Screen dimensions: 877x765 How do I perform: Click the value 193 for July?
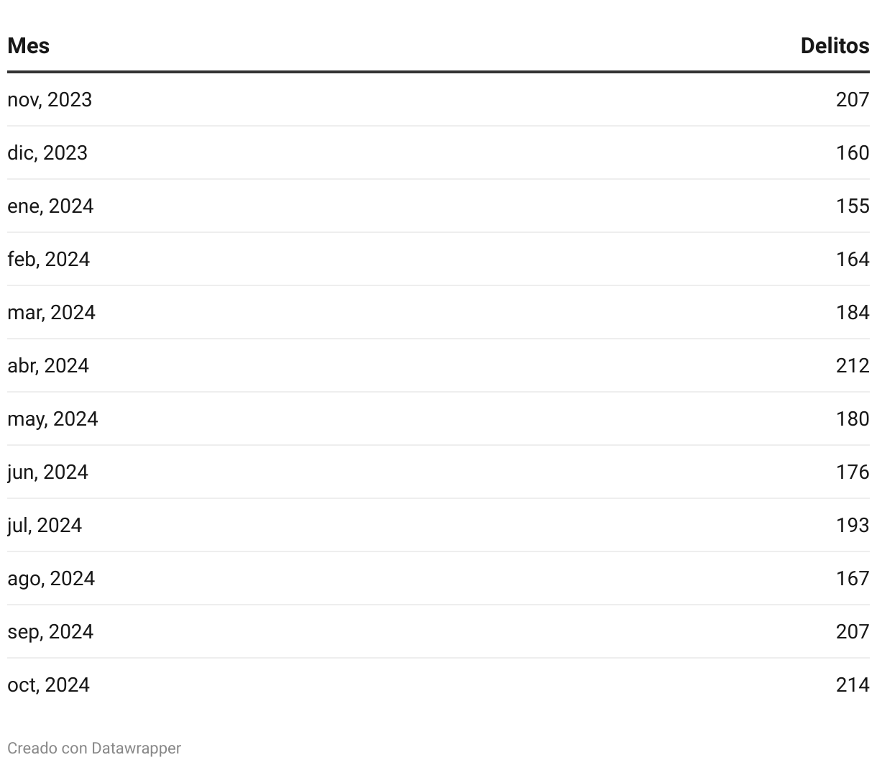(853, 526)
